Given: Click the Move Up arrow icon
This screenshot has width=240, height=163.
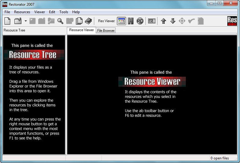Looking at the screenshot, I should click(x=164, y=21).
